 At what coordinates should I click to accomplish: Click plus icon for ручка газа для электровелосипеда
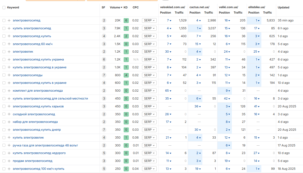click(9, 145)
